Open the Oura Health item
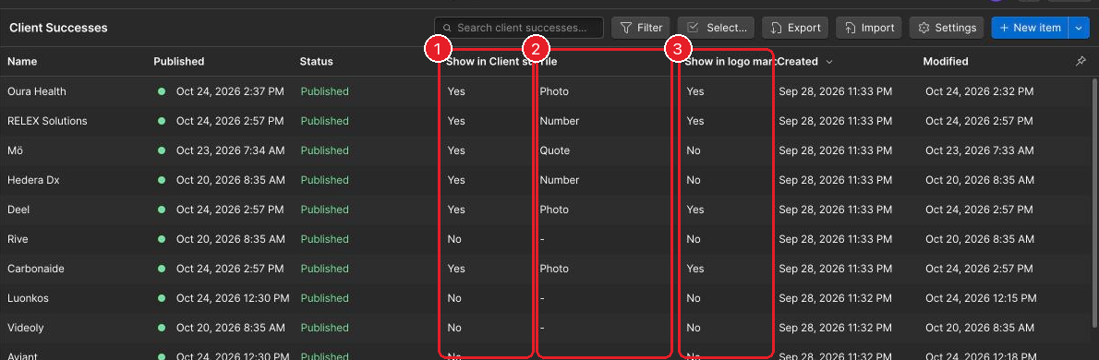Viewport: 1099px width, 360px height. click(x=36, y=91)
